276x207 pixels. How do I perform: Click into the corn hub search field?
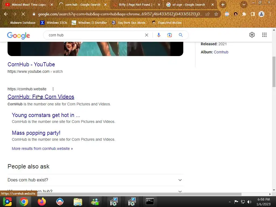tap(95, 35)
